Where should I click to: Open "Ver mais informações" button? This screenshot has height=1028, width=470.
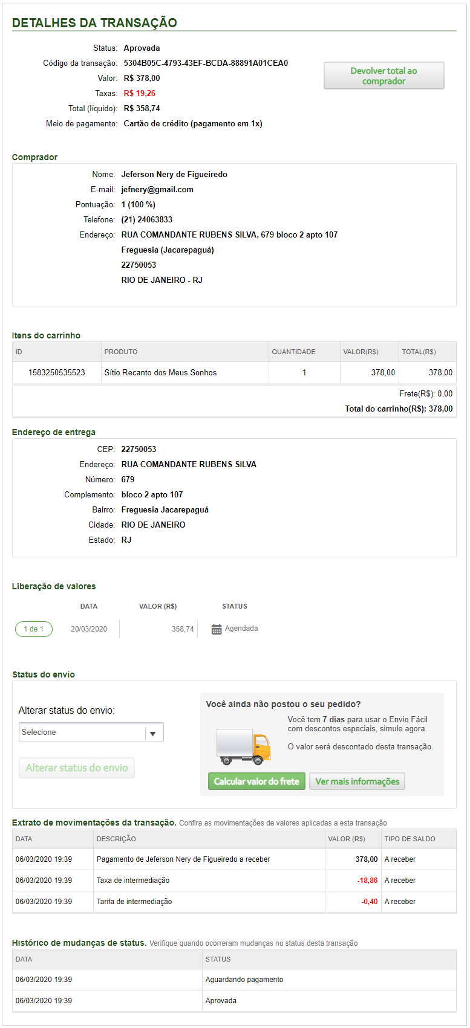click(x=357, y=781)
